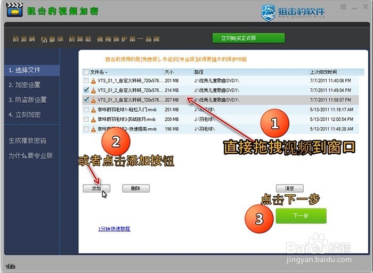
Task: Click the v8.0 version label
Action: pos(10,266)
